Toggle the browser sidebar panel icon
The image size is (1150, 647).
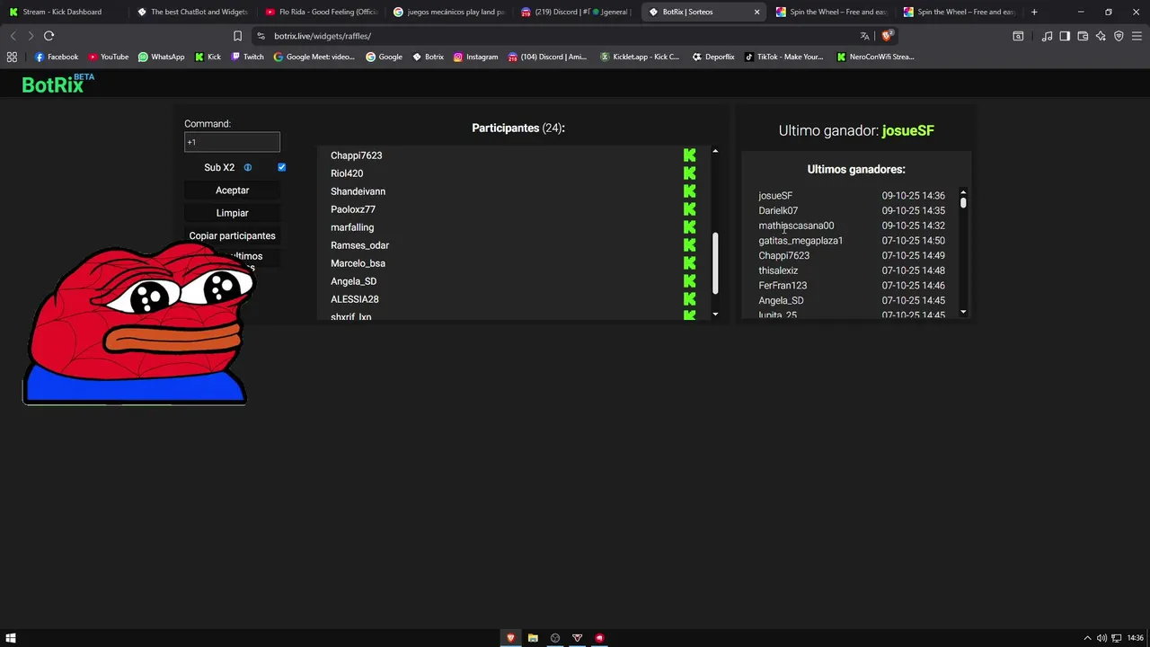(1065, 36)
